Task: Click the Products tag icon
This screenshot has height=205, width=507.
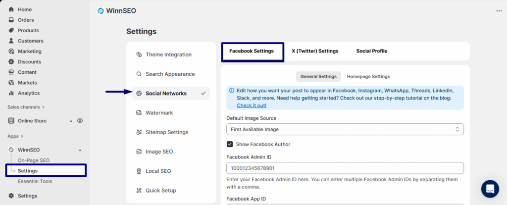Action: tap(11, 30)
